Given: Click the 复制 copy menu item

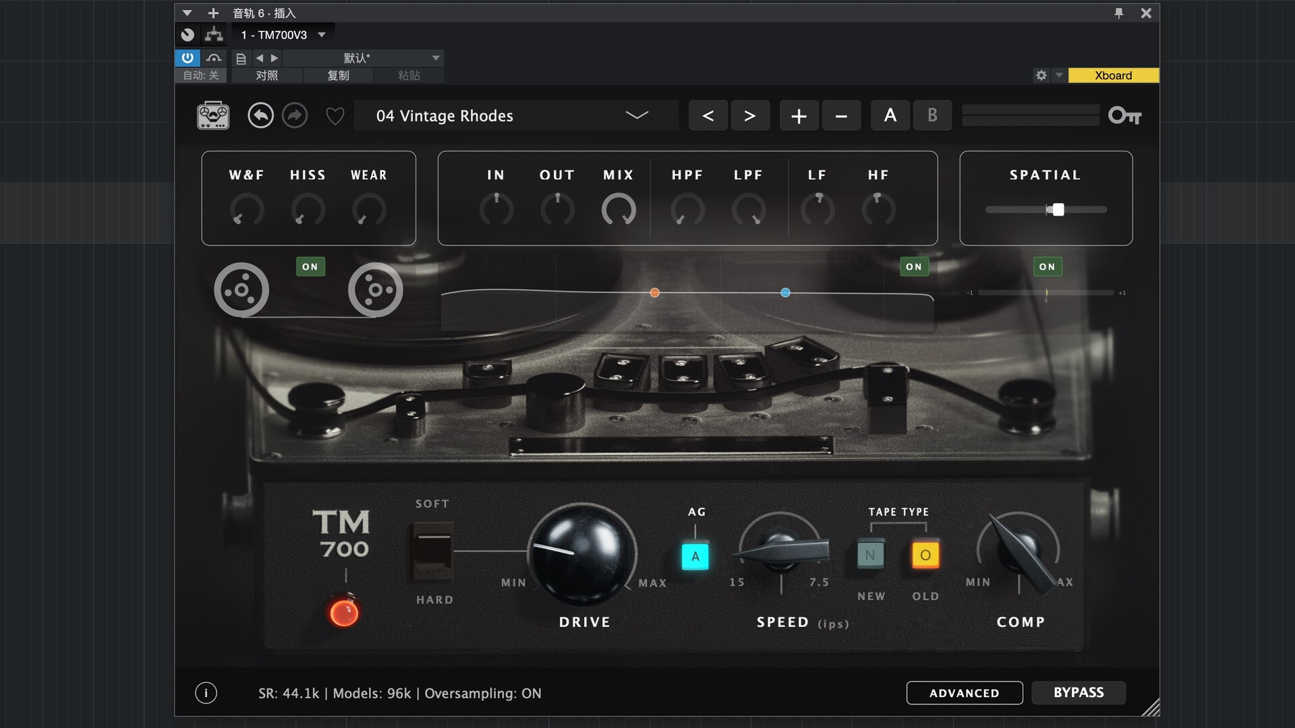Looking at the screenshot, I should click(338, 75).
